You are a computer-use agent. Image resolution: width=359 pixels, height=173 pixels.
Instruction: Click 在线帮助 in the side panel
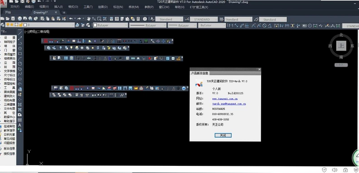click(x=9, y=126)
